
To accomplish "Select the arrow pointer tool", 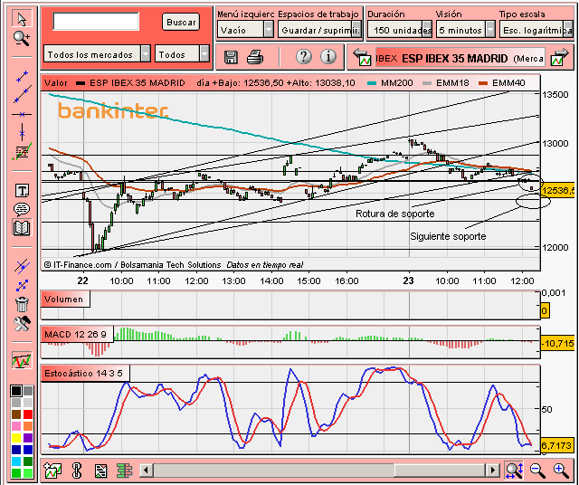I will (x=22, y=18).
